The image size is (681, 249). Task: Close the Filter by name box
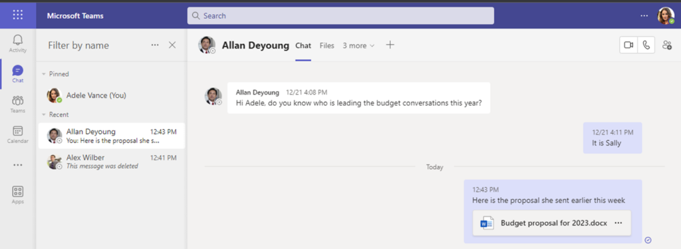pyautogui.click(x=172, y=45)
